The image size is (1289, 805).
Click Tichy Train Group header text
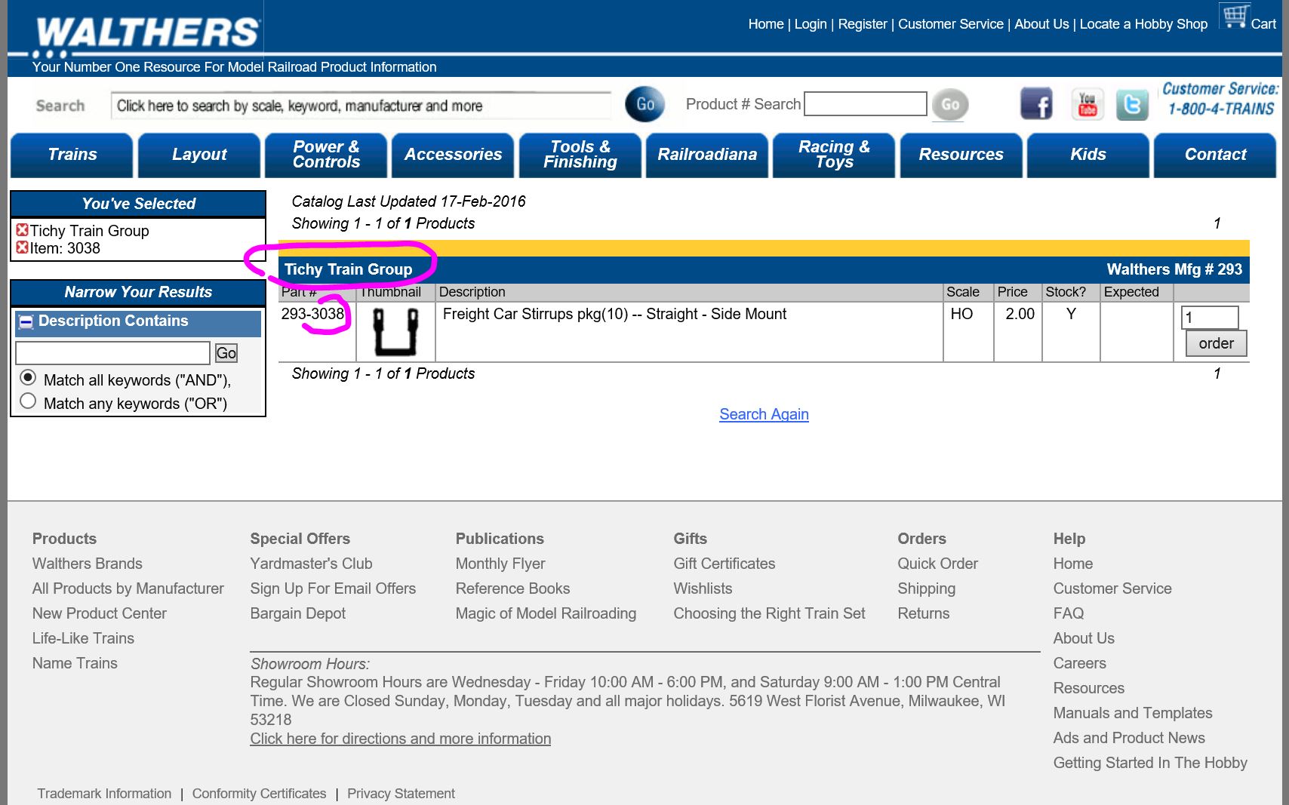coord(348,269)
